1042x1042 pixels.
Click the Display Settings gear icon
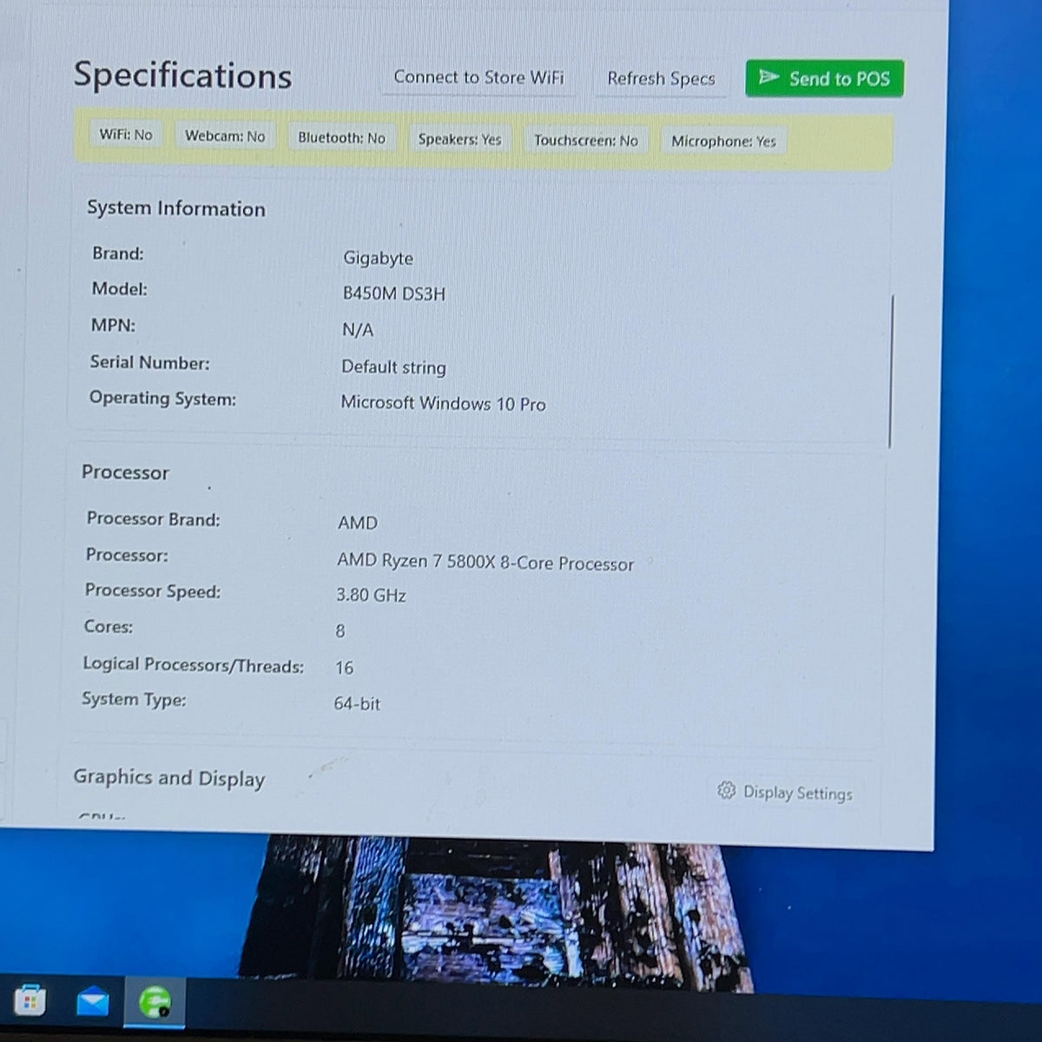coord(727,790)
